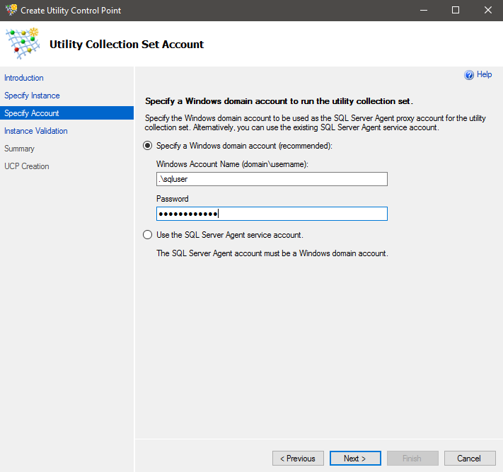Click the Utility Control Point wizard header icon

23,44
